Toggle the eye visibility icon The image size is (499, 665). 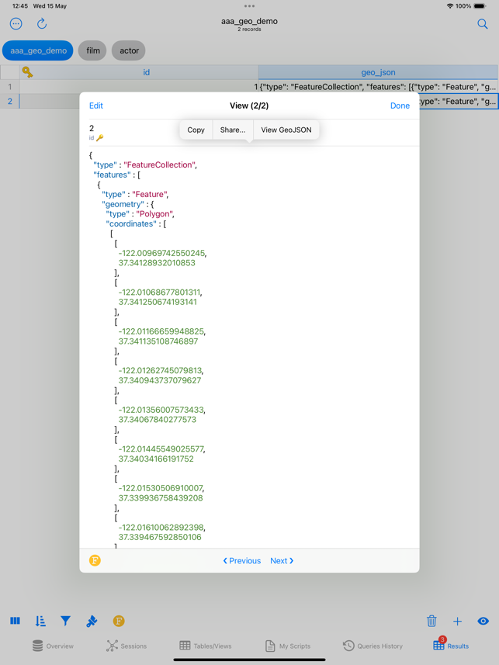tap(483, 621)
